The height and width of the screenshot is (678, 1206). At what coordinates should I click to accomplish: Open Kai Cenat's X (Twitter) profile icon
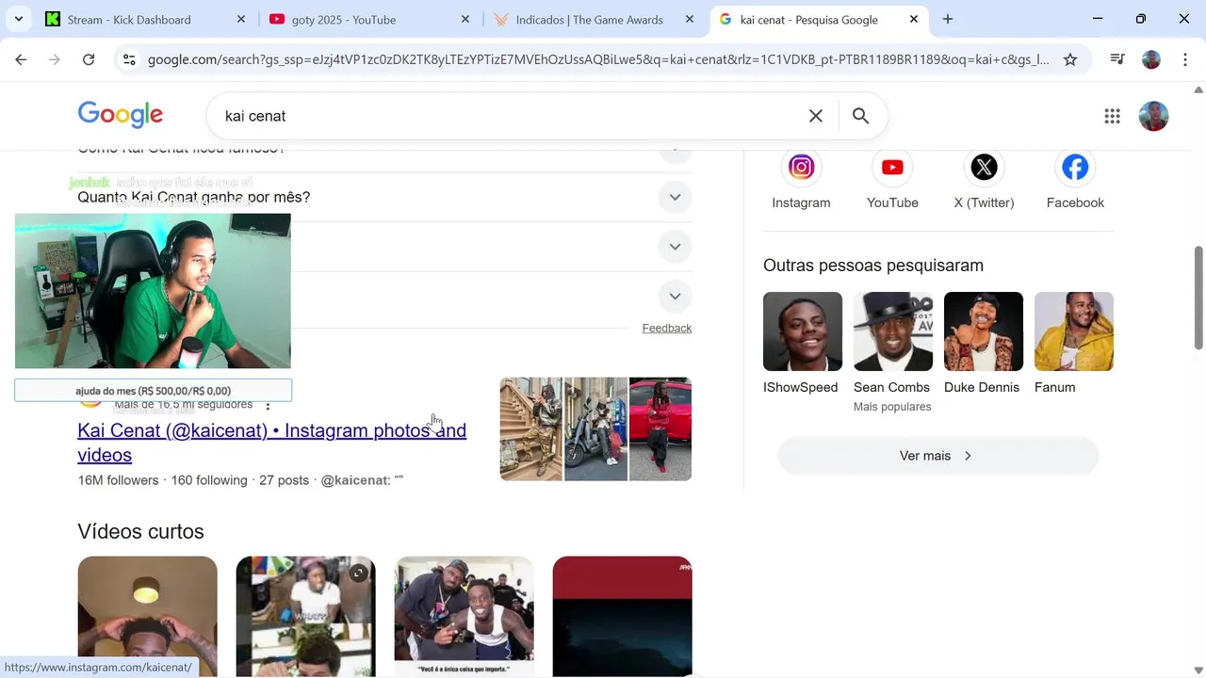984,168
